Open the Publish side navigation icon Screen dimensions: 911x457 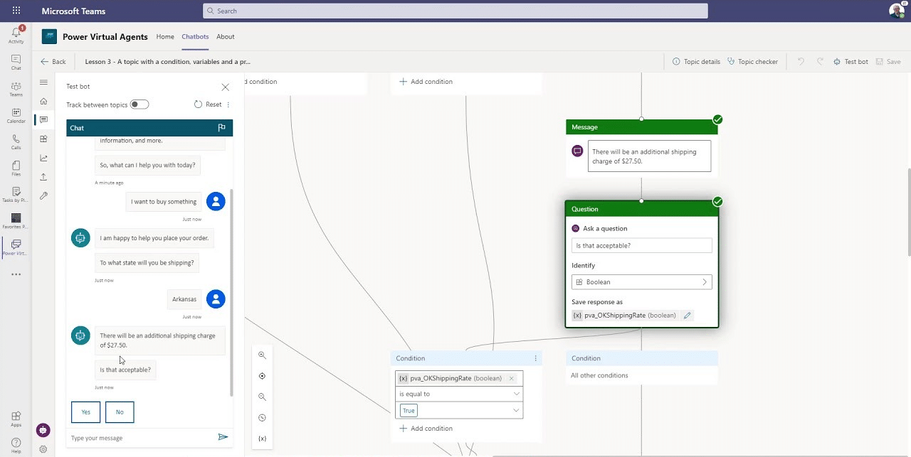43,177
